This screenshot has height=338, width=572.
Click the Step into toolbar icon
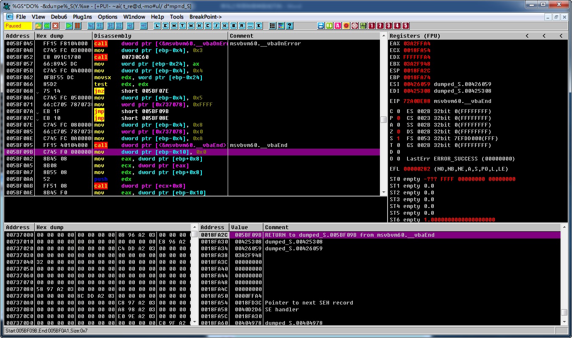91,26
